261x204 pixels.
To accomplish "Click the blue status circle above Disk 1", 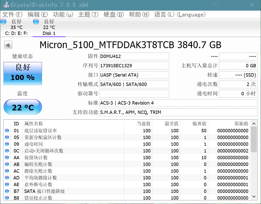I will [36, 21].
